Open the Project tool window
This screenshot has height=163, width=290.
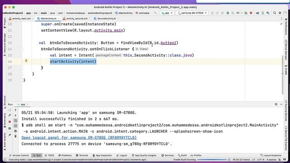(5, 23)
